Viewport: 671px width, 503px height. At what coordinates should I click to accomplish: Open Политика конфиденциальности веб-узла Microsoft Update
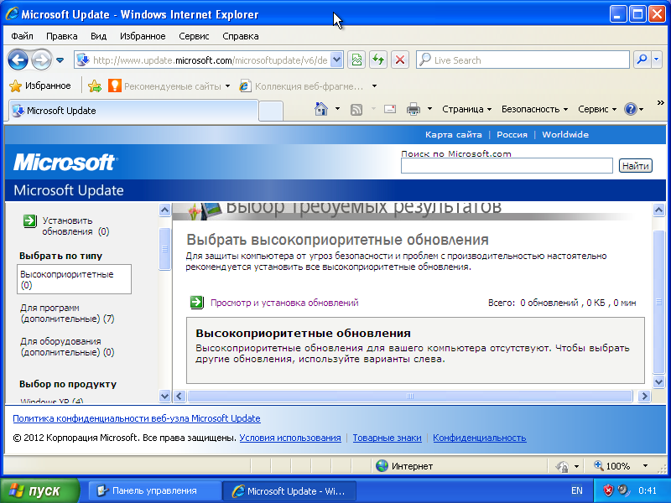(137, 418)
